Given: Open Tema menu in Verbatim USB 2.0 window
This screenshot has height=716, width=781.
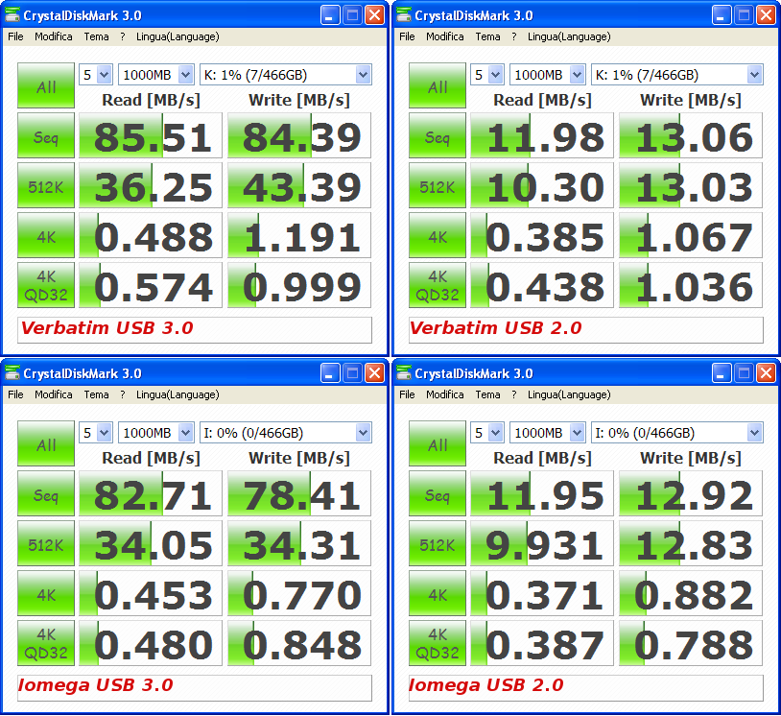Looking at the screenshot, I should 487,36.
